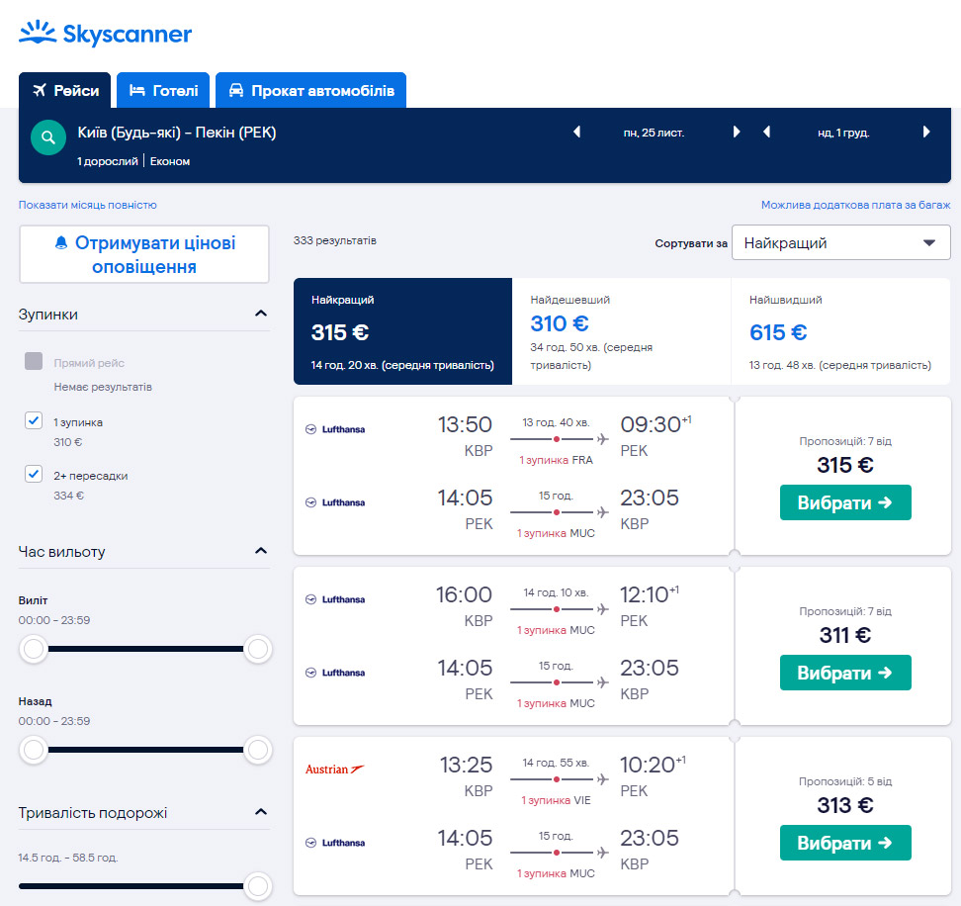The image size is (961, 906).
Task: Uncheck the 2+ пересадки filter
Action: pos(34,474)
